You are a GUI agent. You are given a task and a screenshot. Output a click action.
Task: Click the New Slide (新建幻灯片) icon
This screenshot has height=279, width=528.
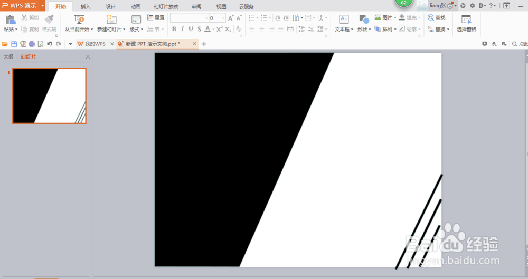[x=111, y=20]
